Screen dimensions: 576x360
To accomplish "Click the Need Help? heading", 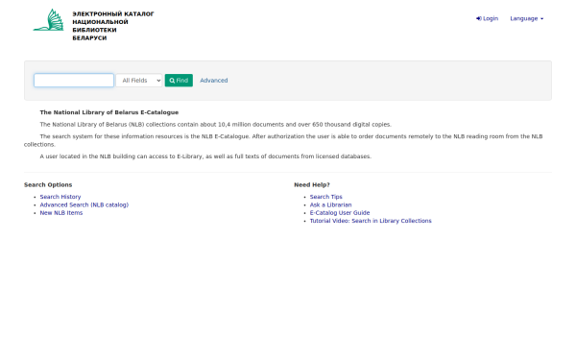I will [x=312, y=184].
